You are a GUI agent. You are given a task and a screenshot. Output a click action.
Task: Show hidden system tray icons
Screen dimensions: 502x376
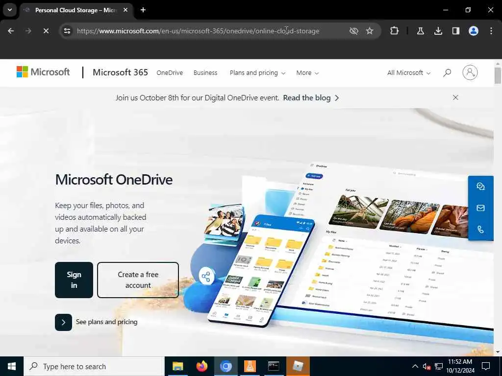pos(415,366)
